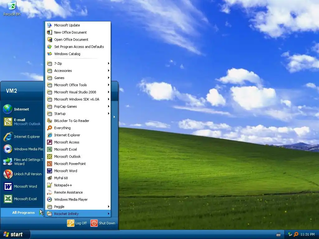Click the Unlock Full Version icon
319x239 pixels.
click(x=8, y=174)
